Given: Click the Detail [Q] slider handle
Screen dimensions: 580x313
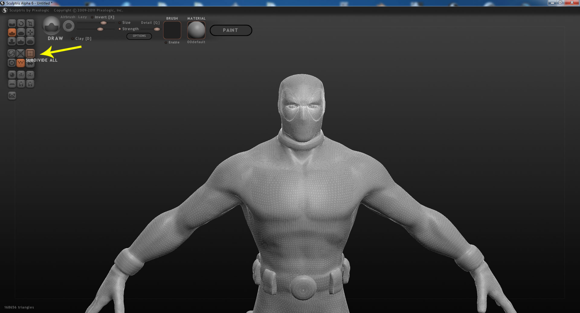Looking at the screenshot, I should click(157, 29).
